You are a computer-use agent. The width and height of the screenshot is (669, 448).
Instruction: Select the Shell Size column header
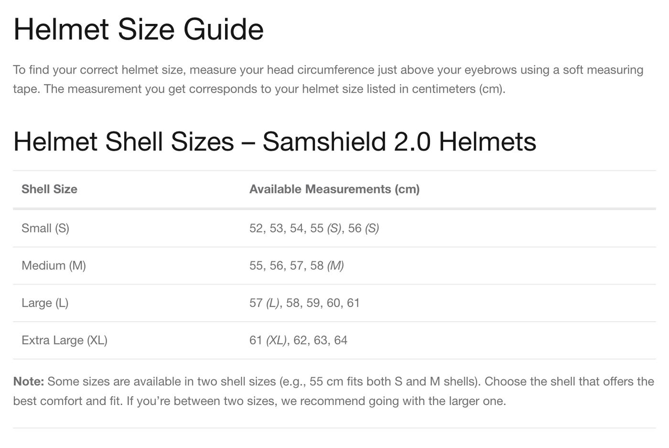pos(49,189)
